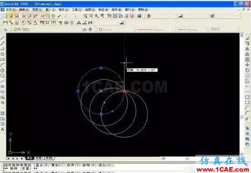Click the Linear dimension tool
Image resolution: width=251 pixels, height=173 pixels.
point(5,23)
